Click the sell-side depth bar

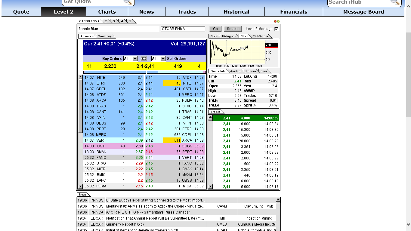(176, 72)
